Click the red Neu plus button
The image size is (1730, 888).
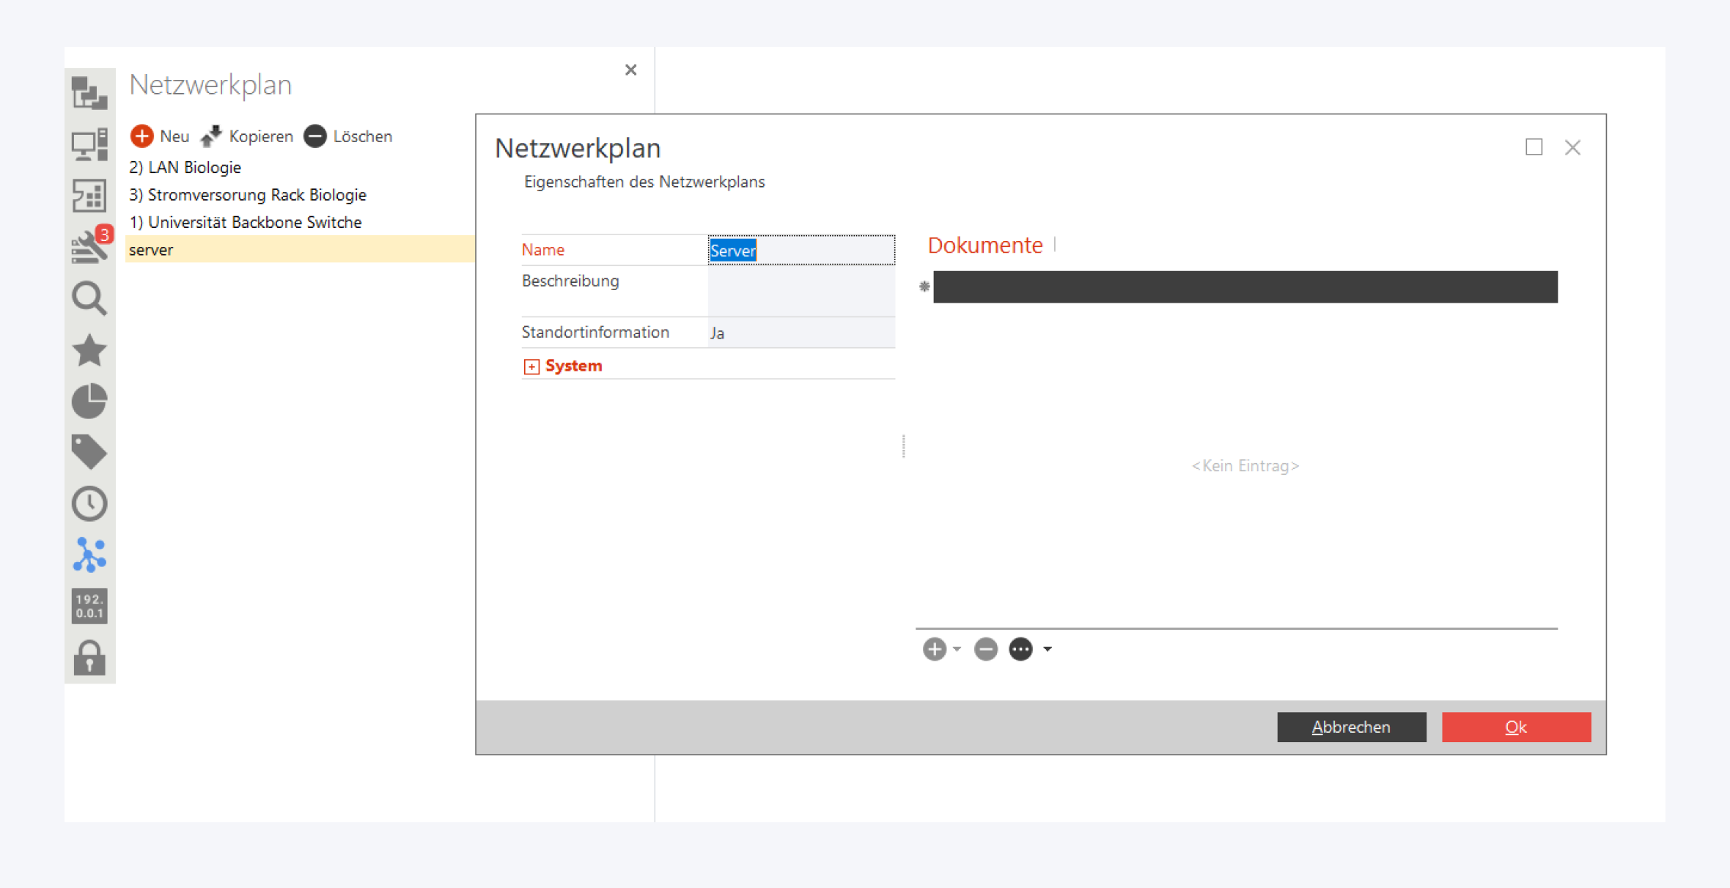coord(142,136)
